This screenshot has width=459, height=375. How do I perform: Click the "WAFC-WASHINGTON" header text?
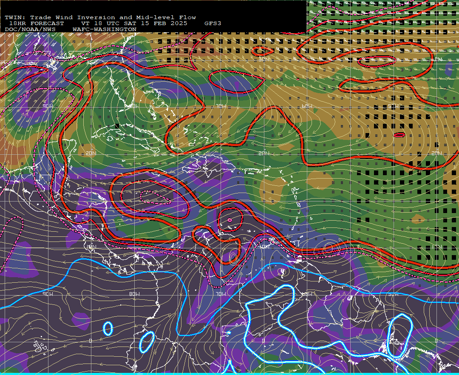(x=105, y=30)
